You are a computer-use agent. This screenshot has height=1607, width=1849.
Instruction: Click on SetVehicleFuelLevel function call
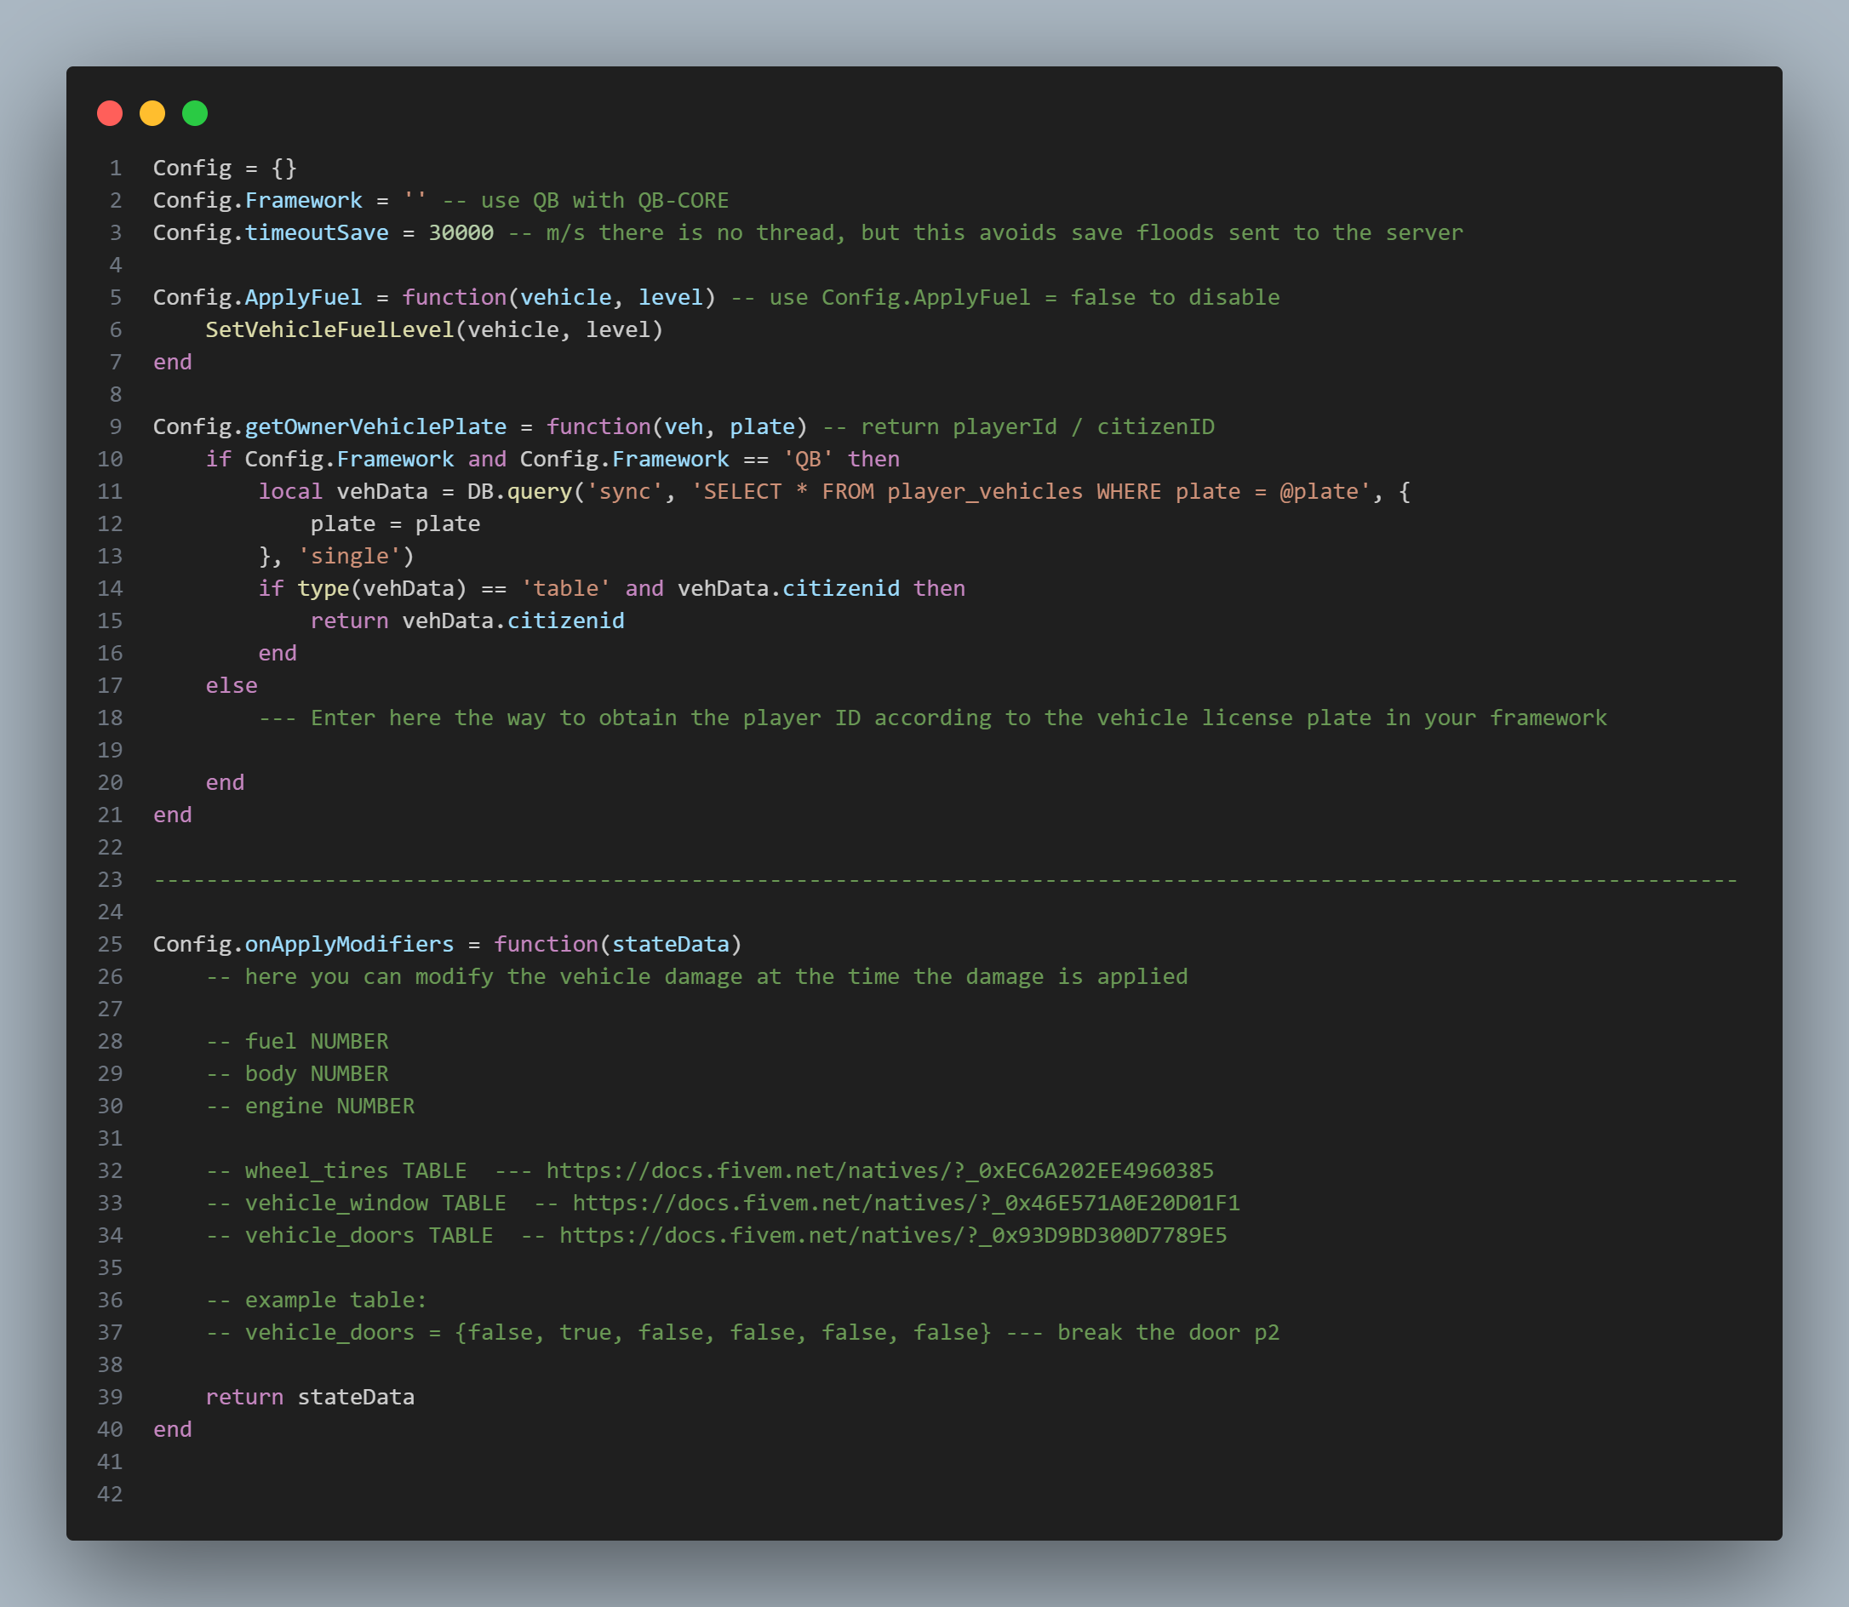[329, 330]
